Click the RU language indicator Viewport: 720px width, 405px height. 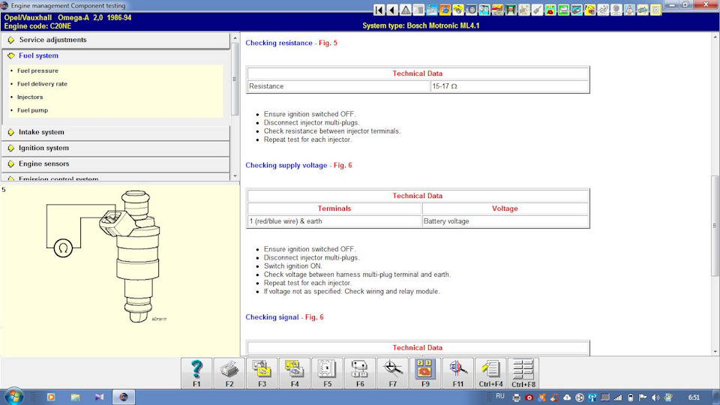pos(500,396)
